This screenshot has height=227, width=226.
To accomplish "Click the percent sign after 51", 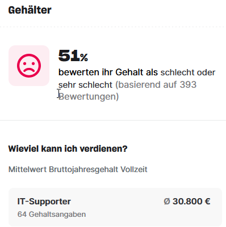I will pyautogui.click(x=84, y=57).
